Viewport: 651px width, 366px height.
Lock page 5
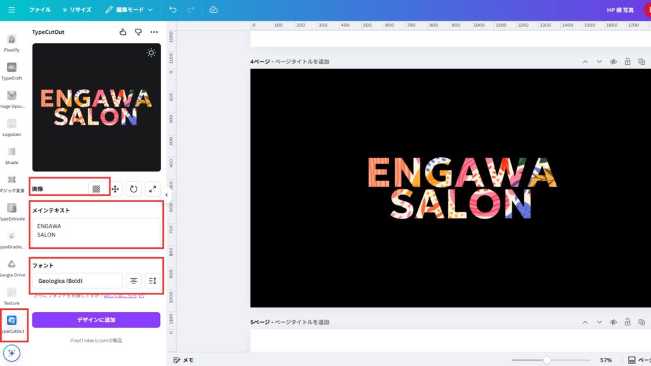click(x=627, y=322)
